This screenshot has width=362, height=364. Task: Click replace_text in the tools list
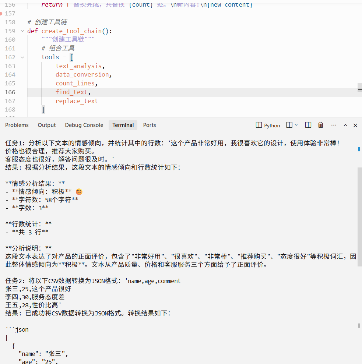pyautogui.click(x=77, y=101)
